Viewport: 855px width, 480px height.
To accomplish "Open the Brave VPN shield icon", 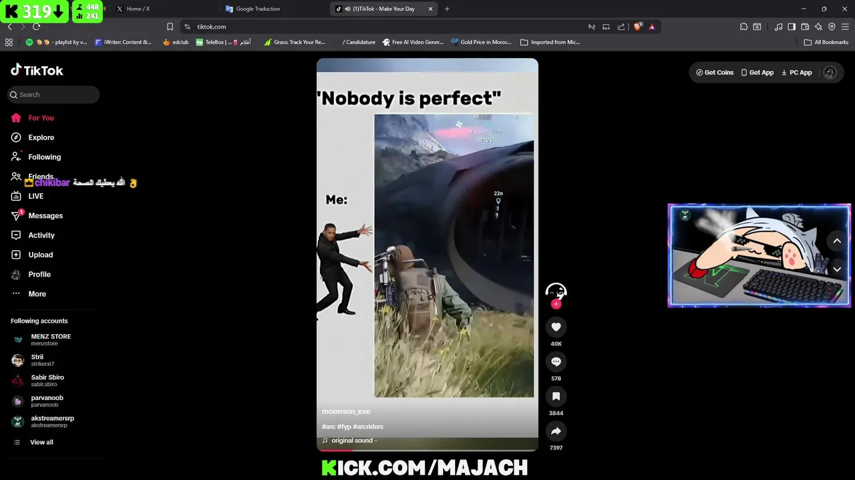I will pos(832,27).
